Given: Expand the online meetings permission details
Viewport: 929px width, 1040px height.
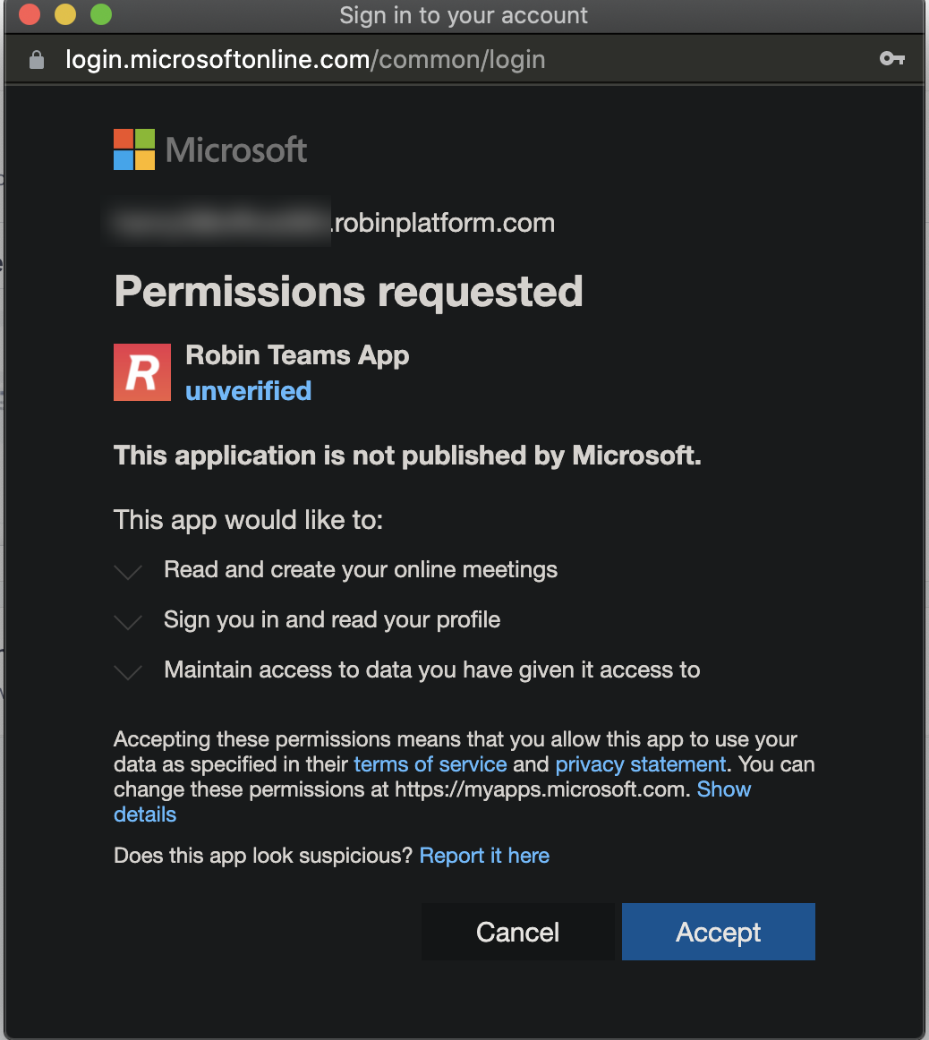Looking at the screenshot, I should pyautogui.click(x=127, y=570).
